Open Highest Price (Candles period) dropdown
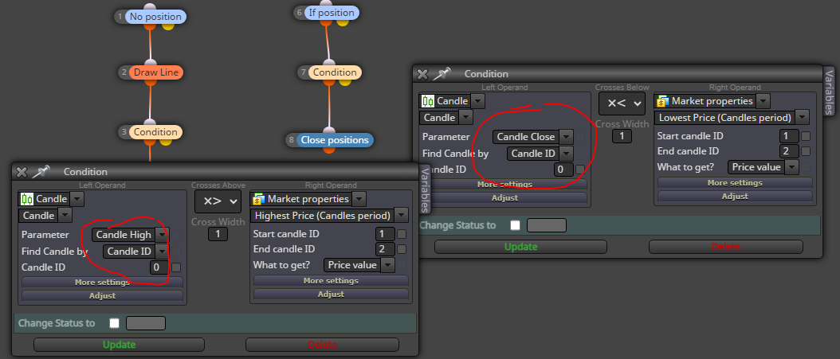The height and width of the screenshot is (359, 840). pyautogui.click(x=401, y=216)
